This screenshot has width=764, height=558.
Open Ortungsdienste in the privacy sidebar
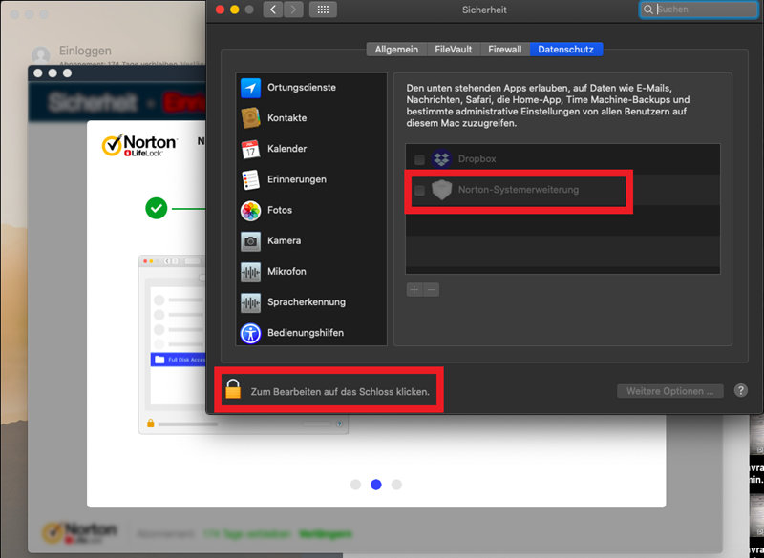pos(311,88)
